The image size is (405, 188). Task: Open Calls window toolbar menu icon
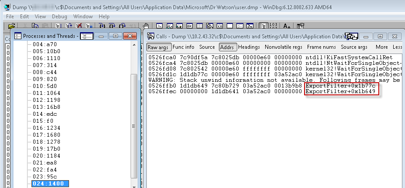pyautogui.click(x=352, y=36)
